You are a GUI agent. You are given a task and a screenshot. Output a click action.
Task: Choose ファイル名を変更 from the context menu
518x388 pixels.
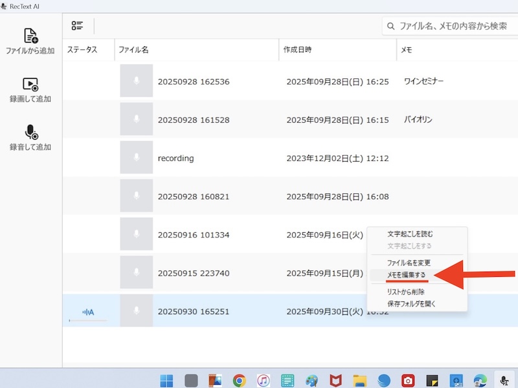[409, 263]
